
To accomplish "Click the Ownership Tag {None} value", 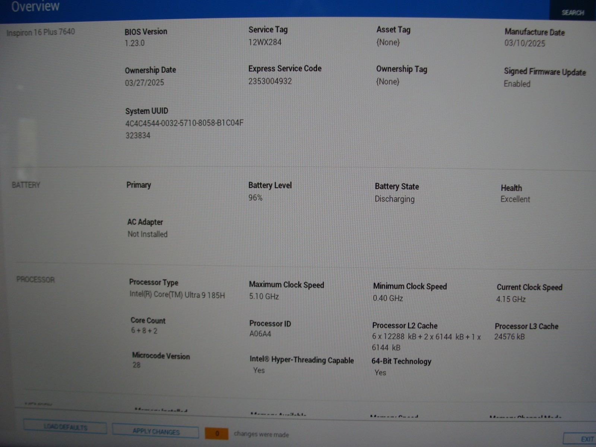I will click(x=387, y=81).
